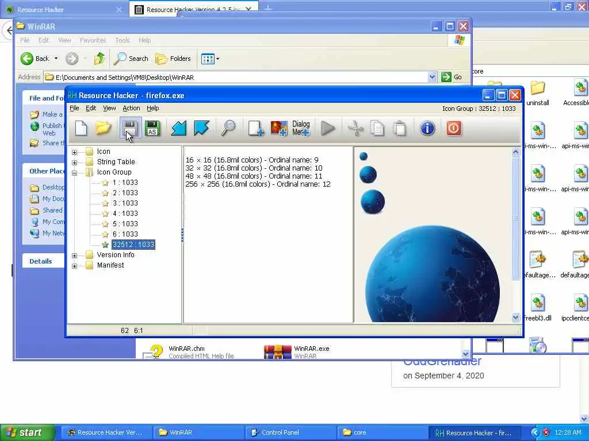Open File menu in Resource Hacker

[x=74, y=108]
